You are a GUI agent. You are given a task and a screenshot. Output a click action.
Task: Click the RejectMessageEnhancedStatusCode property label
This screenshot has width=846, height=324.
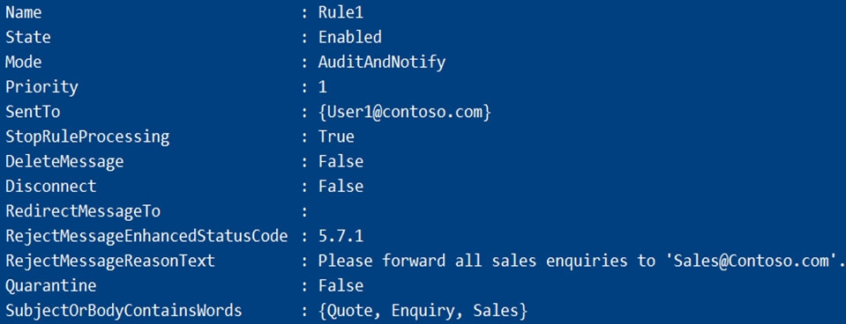pyautogui.click(x=146, y=237)
